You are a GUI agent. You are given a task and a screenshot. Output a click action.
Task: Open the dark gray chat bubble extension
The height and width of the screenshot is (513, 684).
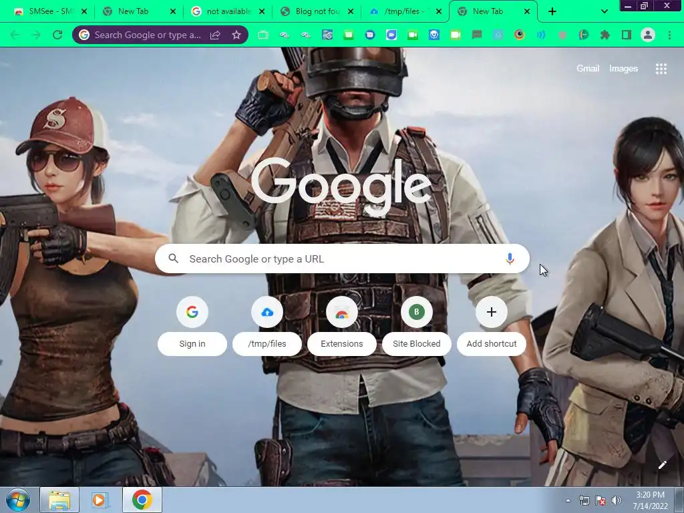coord(477,35)
